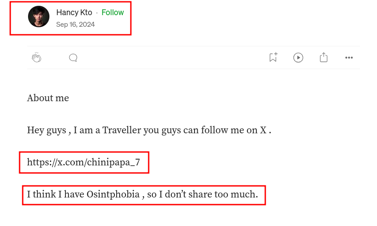Click the author's profile avatar photo

(x=39, y=17)
